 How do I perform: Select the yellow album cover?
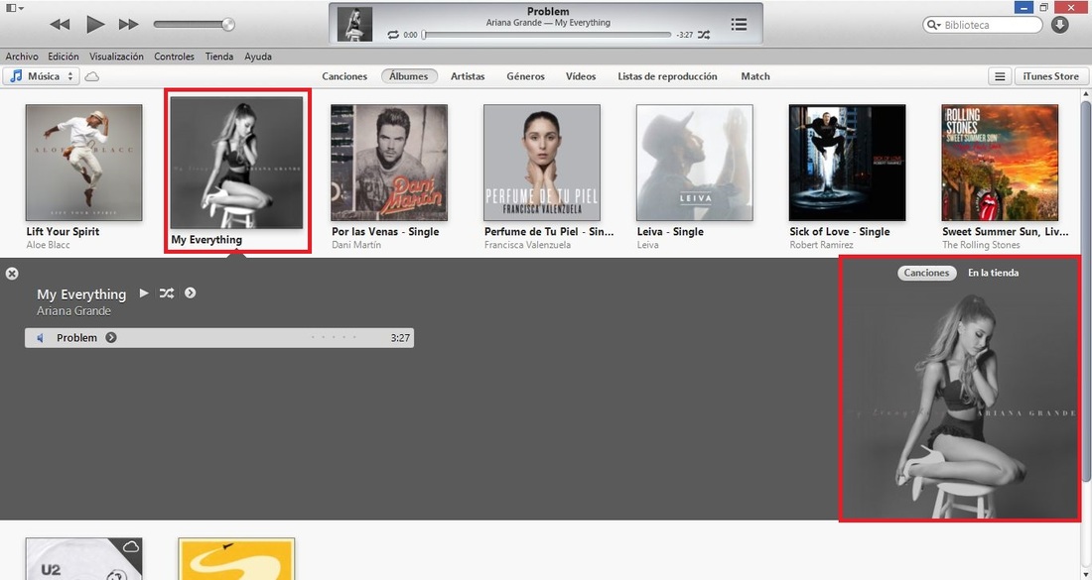coord(237,558)
